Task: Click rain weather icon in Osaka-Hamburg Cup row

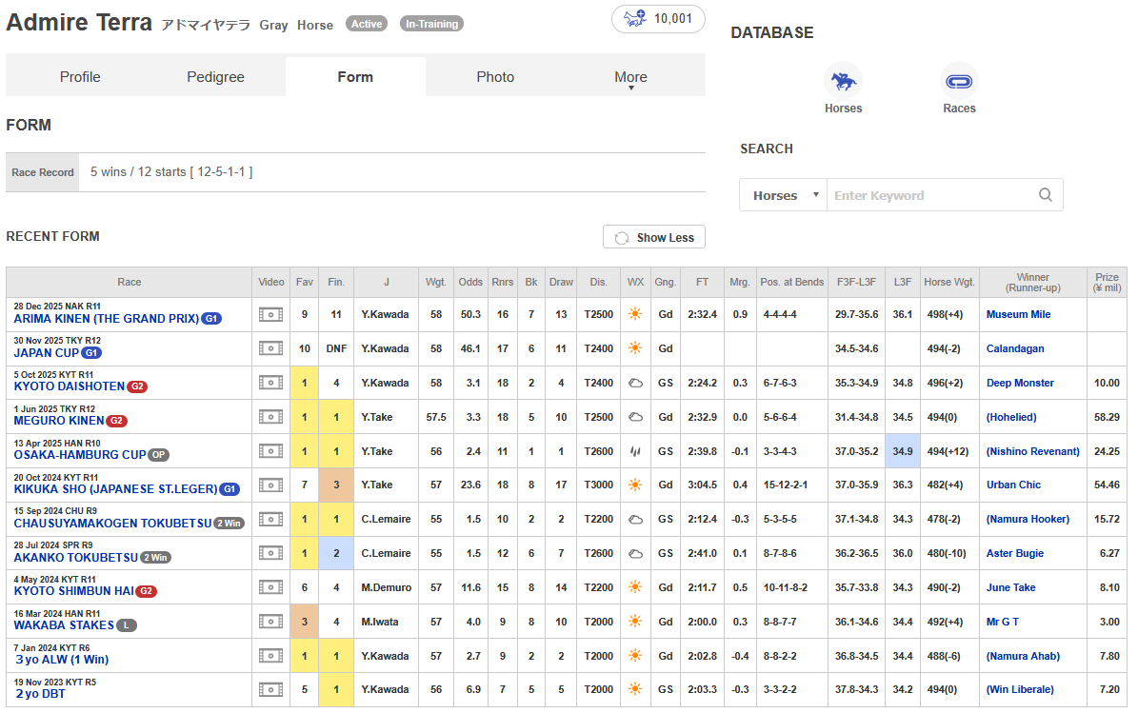Action: pyautogui.click(x=635, y=451)
